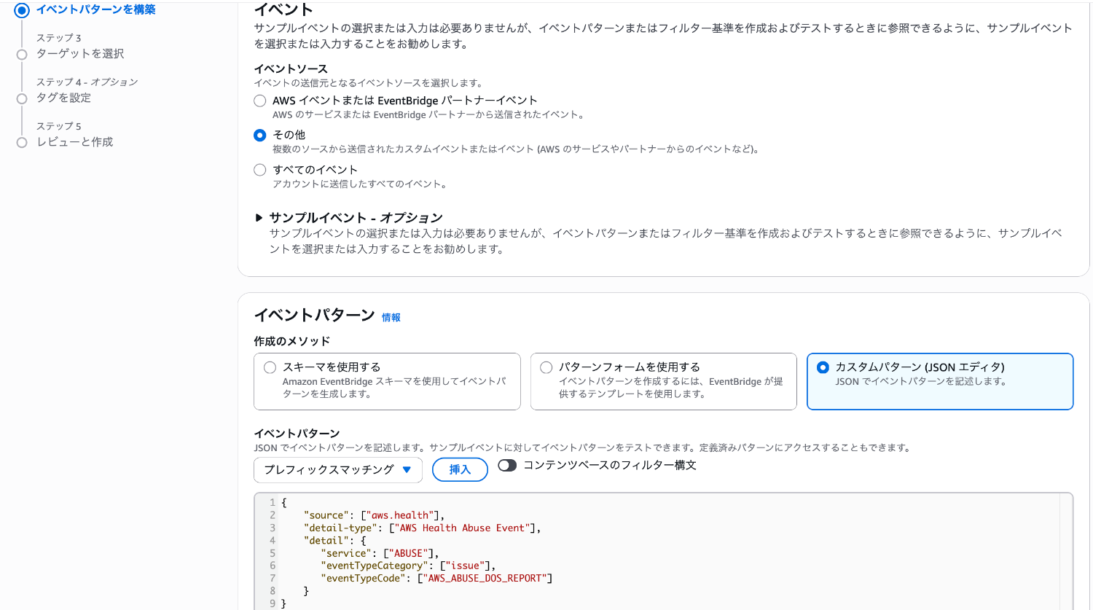Viewport: 1093px width, 610px height.
Task: Click the step circle beside レビューと作成
Action: pyautogui.click(x=22, y=143)
